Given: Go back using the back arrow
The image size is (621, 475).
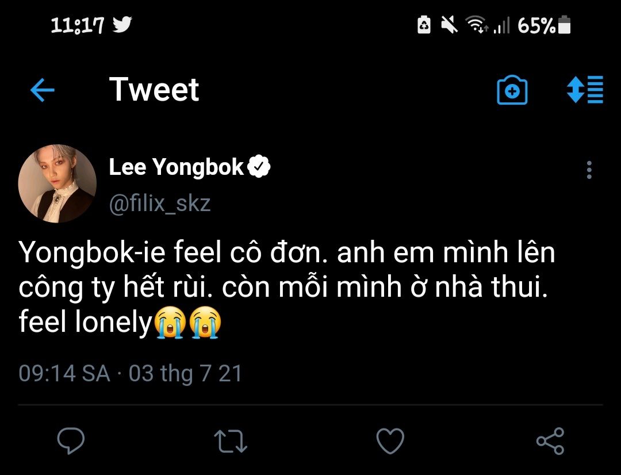Looking at the screenshot, I should pos(42,90).
